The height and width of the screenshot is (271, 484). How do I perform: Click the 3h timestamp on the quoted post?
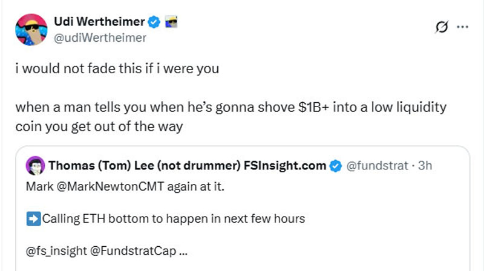coord(425,165)
